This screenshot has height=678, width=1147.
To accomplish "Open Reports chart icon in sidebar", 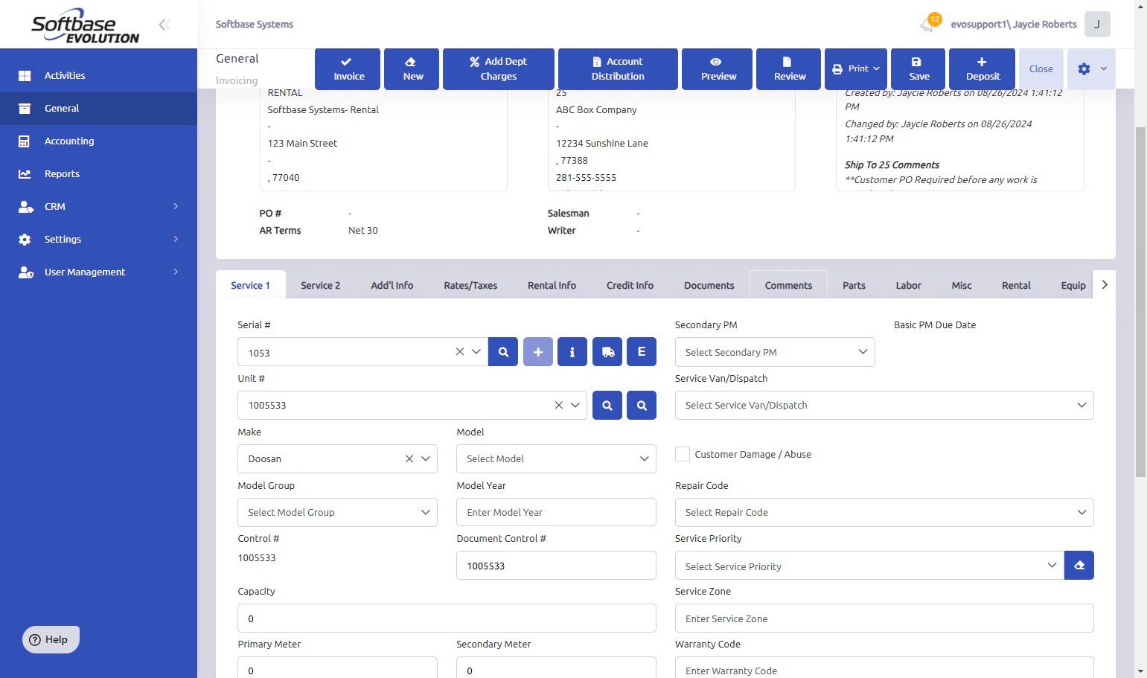I will [x=25, y=173].
